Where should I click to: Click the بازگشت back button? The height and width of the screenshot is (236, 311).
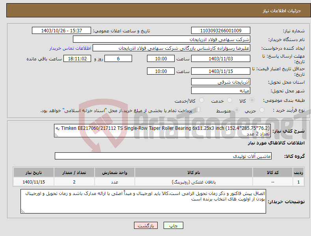tap(146, 225)
